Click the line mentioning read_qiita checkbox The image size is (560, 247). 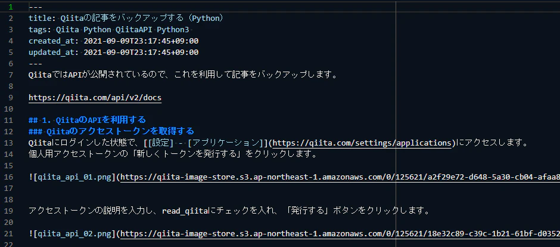tap(229, 211)
